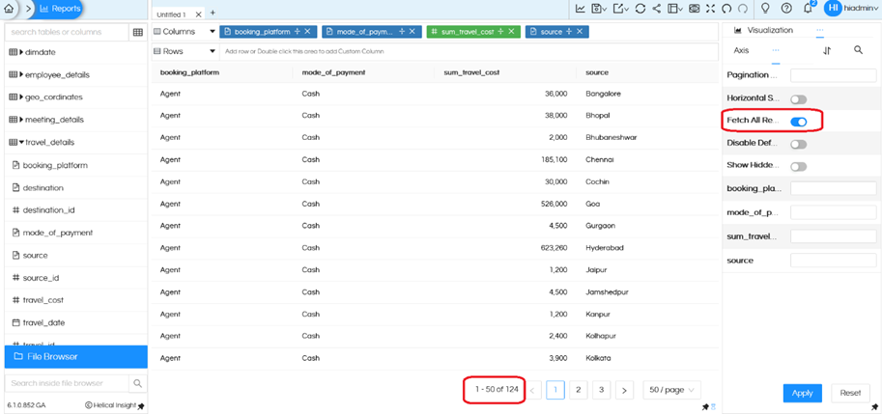Enable the Horizontal Scroll toggle
The height and width of the screenshot is (414, 882).
point(799,98)
